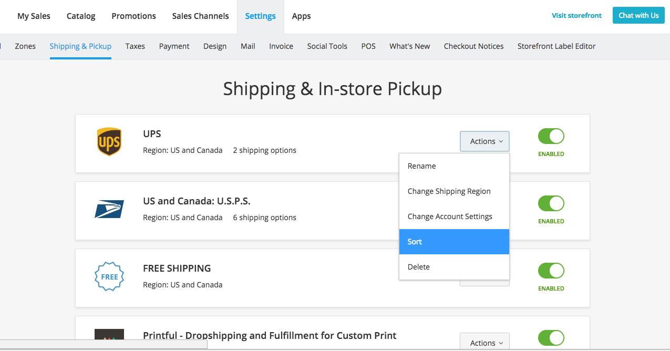670x351 pixels.
Task: Toggle the Printful shipping switch
Action: pyautogui.click(x=551, y=338)
